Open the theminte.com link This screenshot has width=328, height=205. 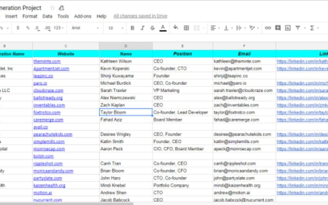click(x=47, y=61)
